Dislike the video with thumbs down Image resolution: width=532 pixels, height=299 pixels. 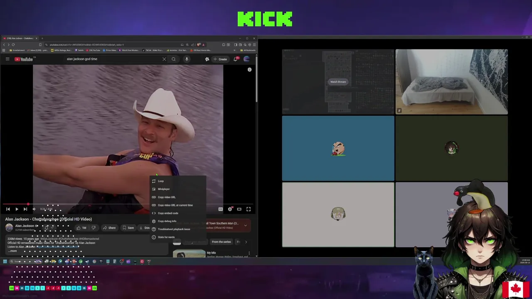pyautogui.click(x=94, y=228)
